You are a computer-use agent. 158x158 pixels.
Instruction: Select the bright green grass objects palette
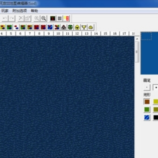[x=9, y=27]
